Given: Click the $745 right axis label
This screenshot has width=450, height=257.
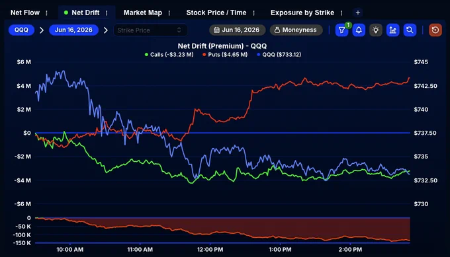Looking at the screenshot, I should tap(421, 62).
